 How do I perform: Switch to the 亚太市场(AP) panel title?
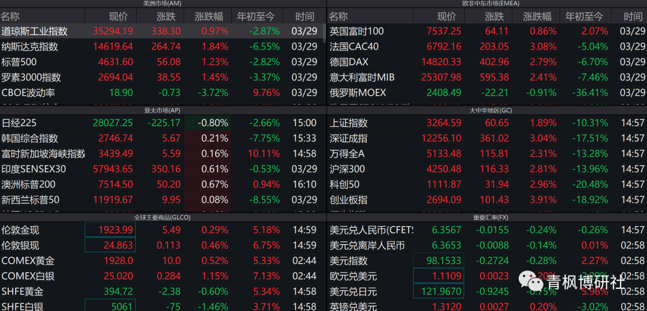(162, 111)
